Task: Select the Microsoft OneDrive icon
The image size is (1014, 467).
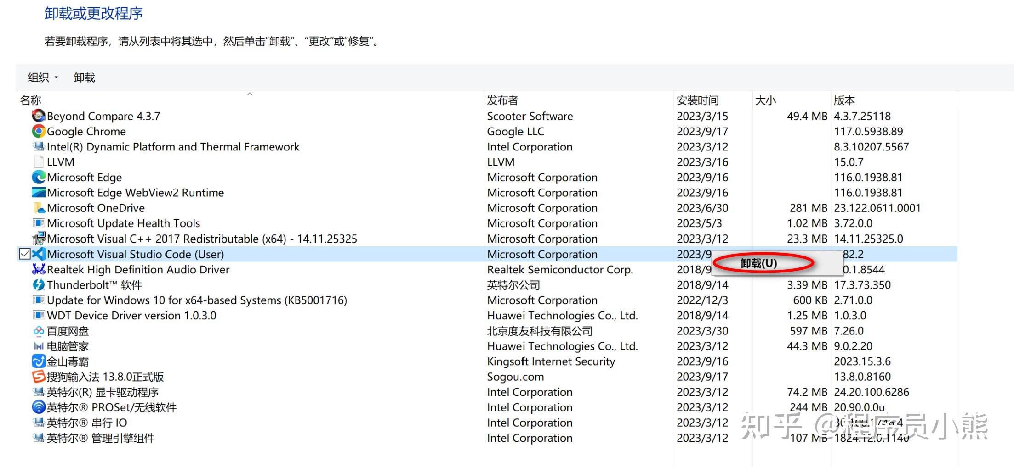Action: pyautogui.click(x=39, y=208)
